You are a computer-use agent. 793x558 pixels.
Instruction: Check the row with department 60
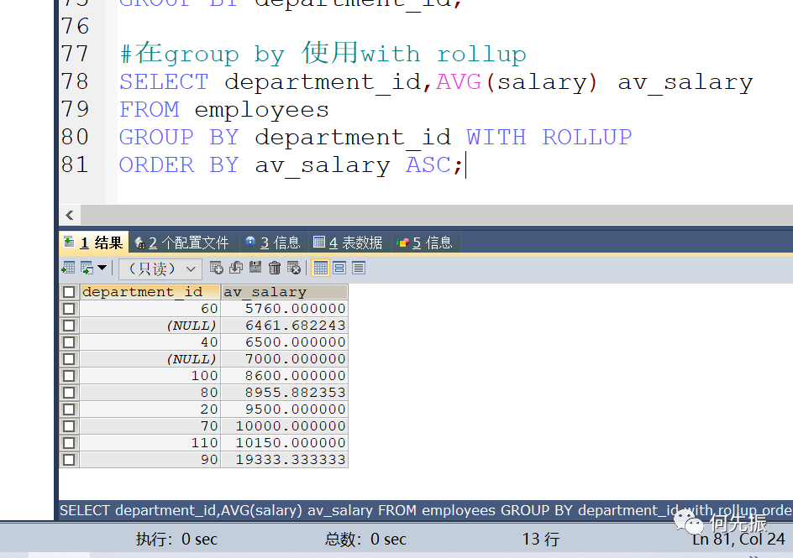coord(69,309)
